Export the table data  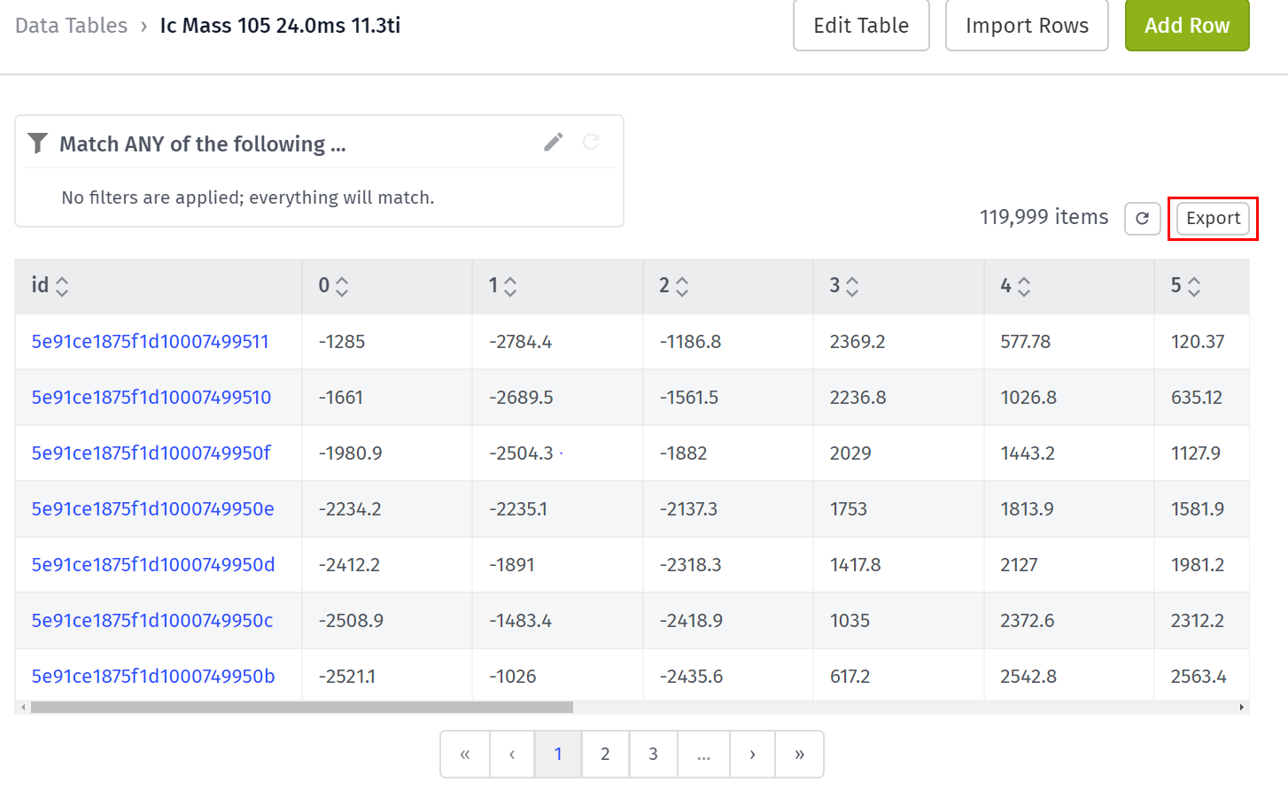coord(1213,219)
